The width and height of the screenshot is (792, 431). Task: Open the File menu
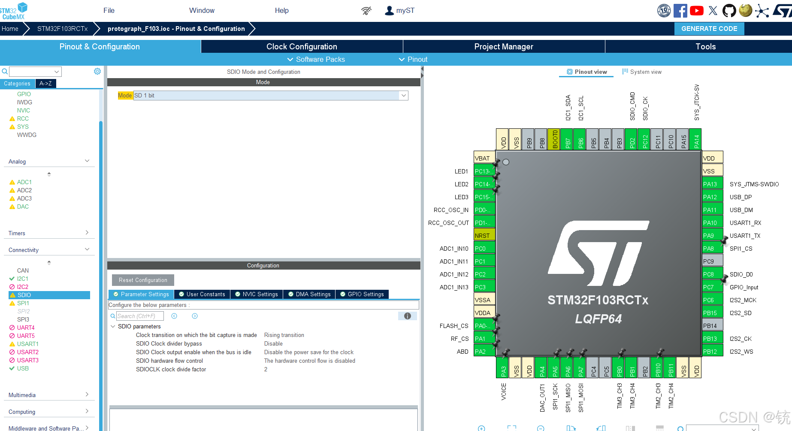click(109, 10)
